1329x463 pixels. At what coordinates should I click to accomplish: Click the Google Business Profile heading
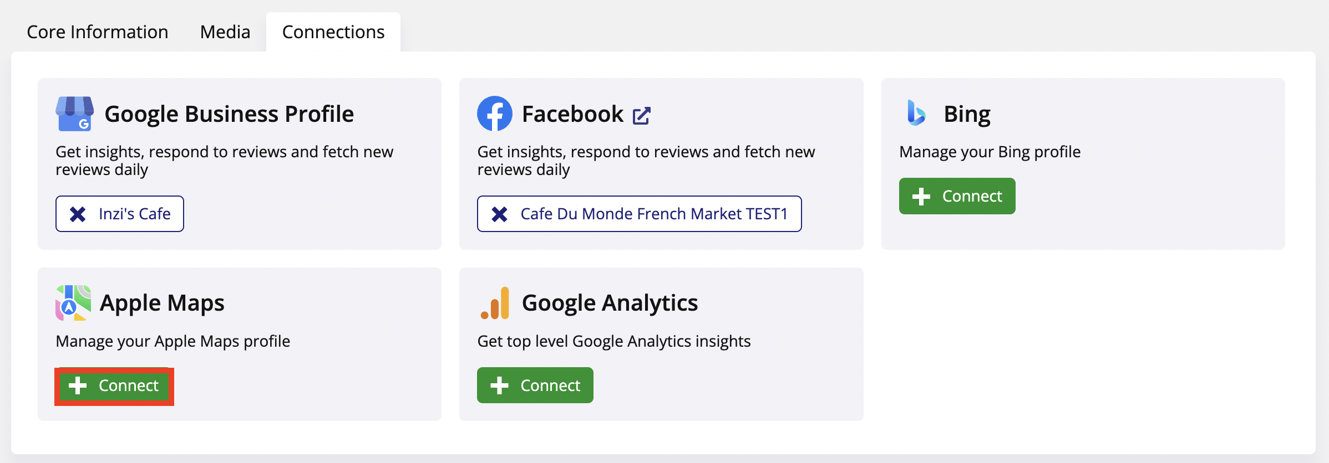pos(229,114)
